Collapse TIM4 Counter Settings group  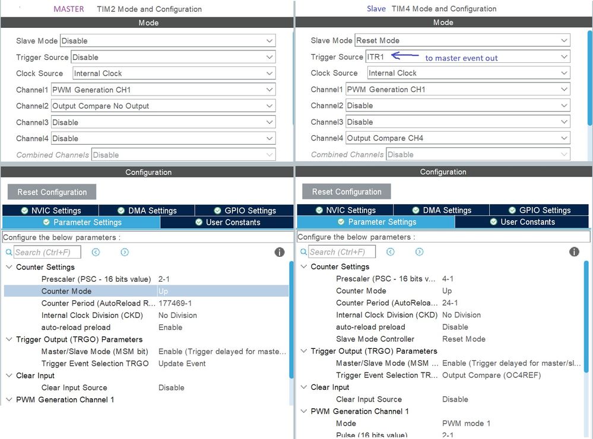(x=304, y=266)
